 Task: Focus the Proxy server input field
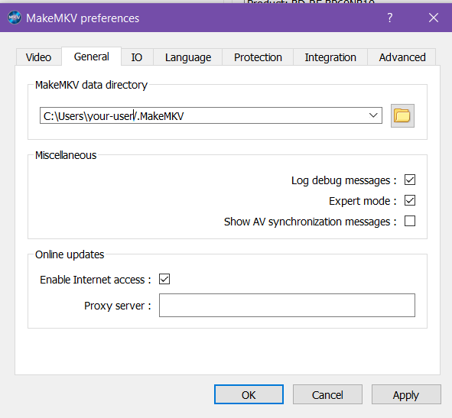coord(287,306)
